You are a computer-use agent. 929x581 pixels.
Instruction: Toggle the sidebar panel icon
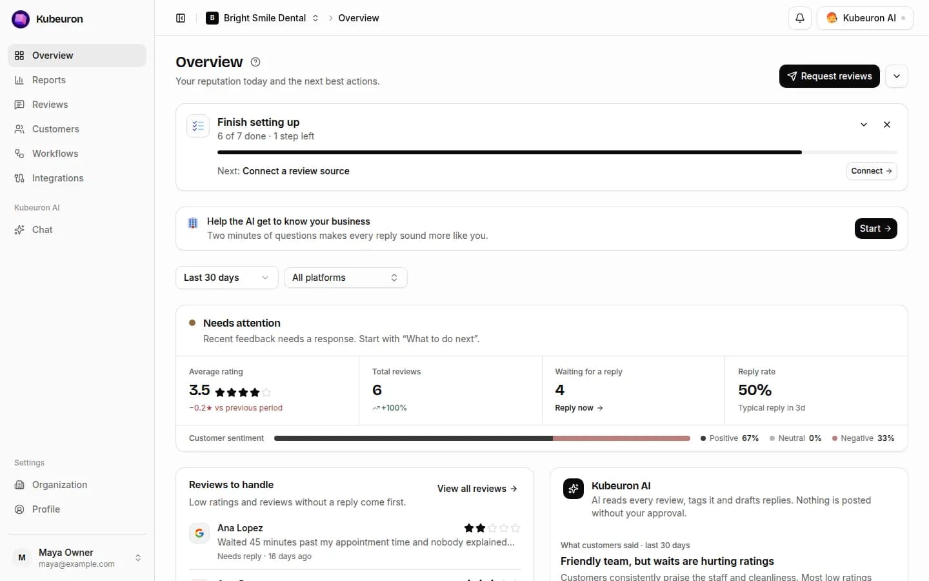(181, 18)
